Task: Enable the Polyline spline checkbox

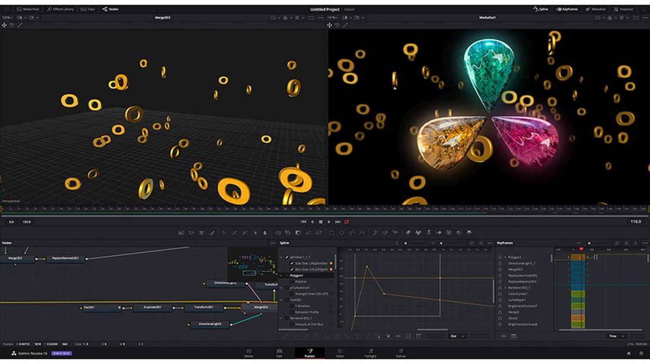Action: tap(292, 282)
